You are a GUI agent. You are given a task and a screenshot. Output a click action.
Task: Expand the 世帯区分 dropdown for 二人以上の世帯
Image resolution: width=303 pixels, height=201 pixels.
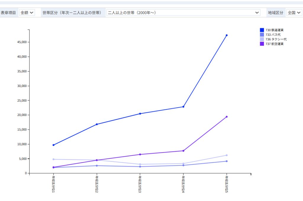(183, 13)
